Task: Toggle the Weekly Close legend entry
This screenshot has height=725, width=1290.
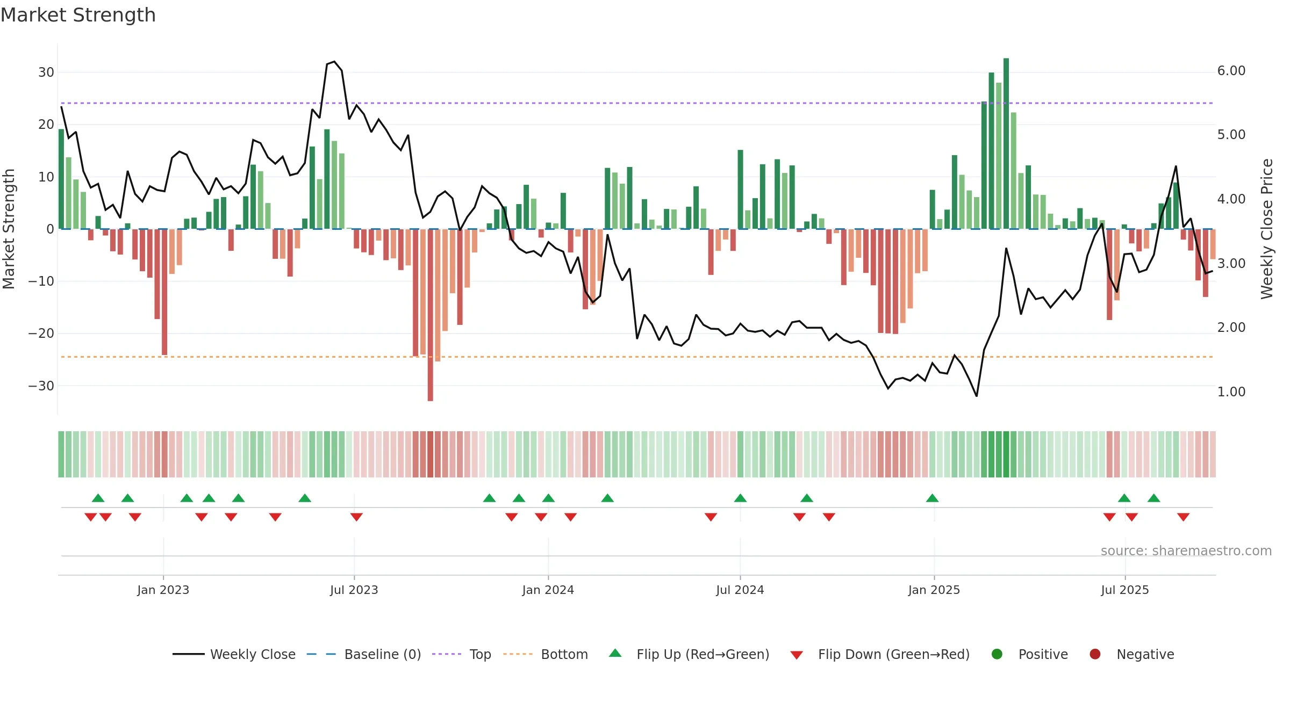Action: point(234,654)
